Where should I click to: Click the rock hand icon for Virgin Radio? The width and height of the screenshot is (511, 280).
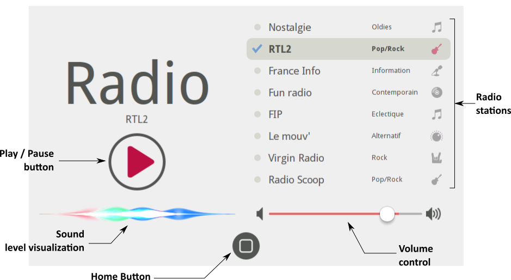(436, 158)
